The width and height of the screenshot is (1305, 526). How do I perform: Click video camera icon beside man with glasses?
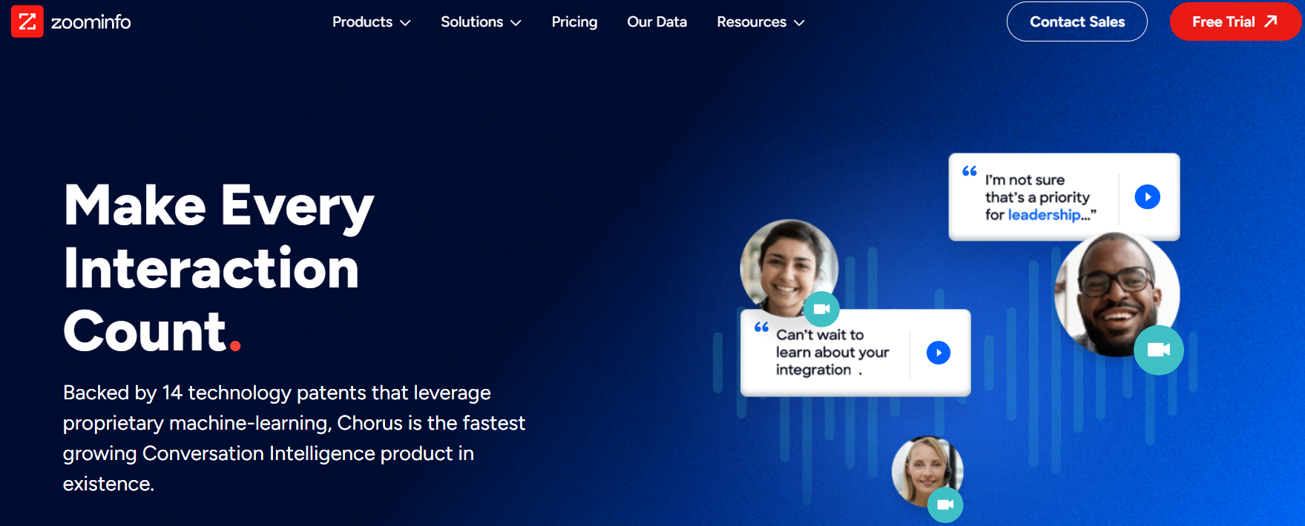click(x=1158, y=350)
